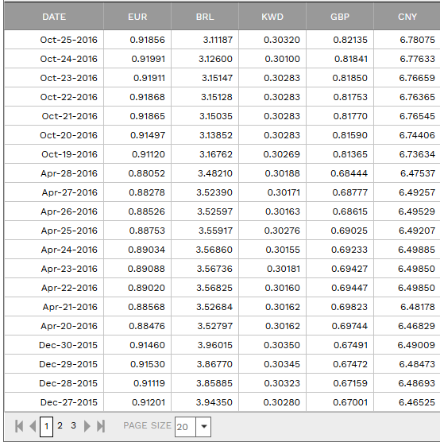
Task: Sort by the CNY column header
Action: [x=407, y=17]
